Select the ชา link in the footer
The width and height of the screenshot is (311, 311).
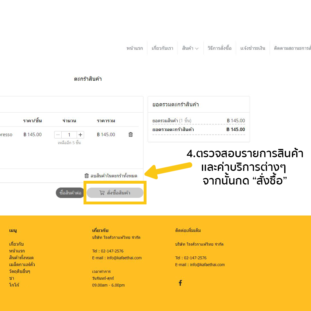(12, 278)
